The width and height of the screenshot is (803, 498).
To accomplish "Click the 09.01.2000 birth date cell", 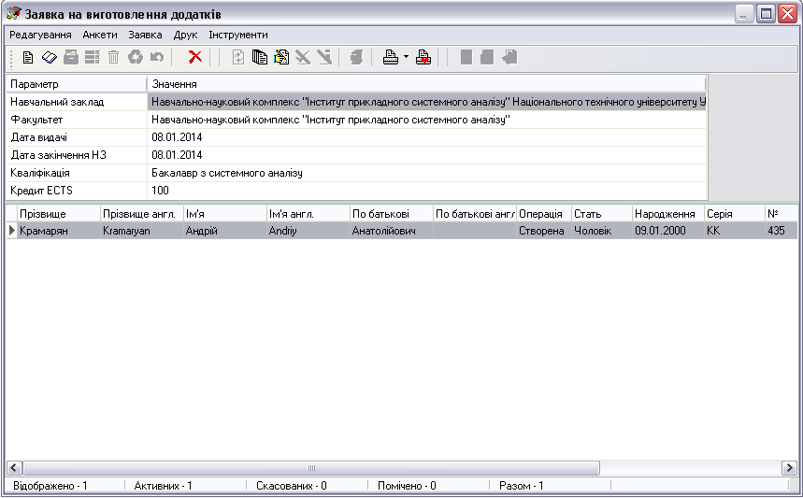I will coord(668,231).
